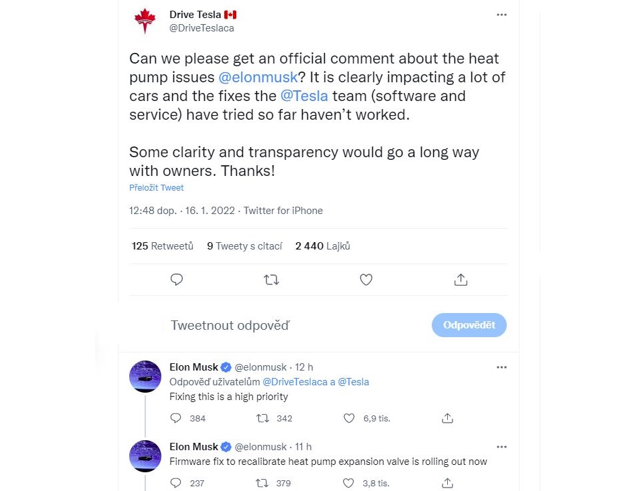The width and height of the screenshot is (642, 491).
Task: Reply to tweet with 384 comments
Action: [x=175, y=418]
